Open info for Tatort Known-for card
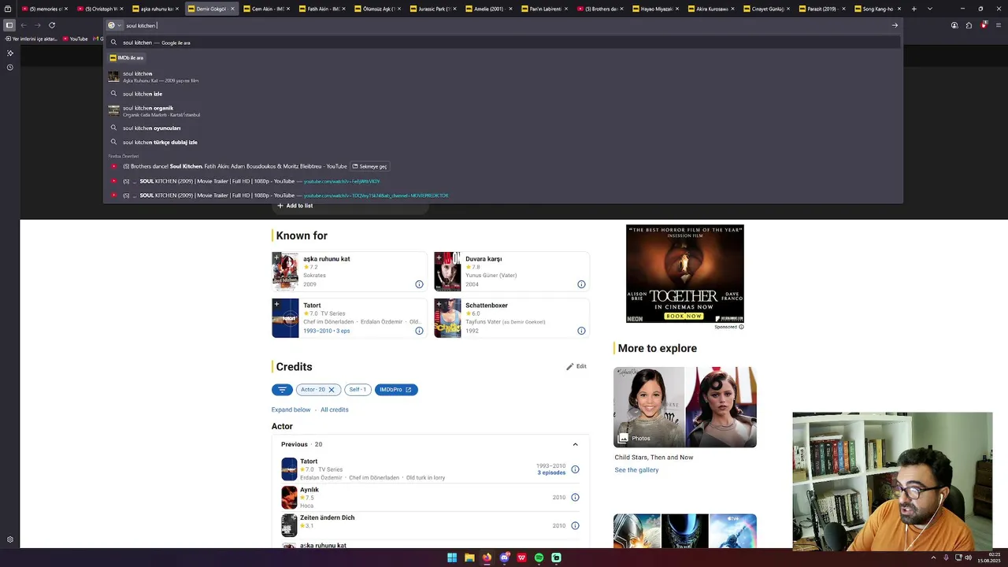Screen dimensions: 1008x567 pyautogui.click(x=419, y=331)
